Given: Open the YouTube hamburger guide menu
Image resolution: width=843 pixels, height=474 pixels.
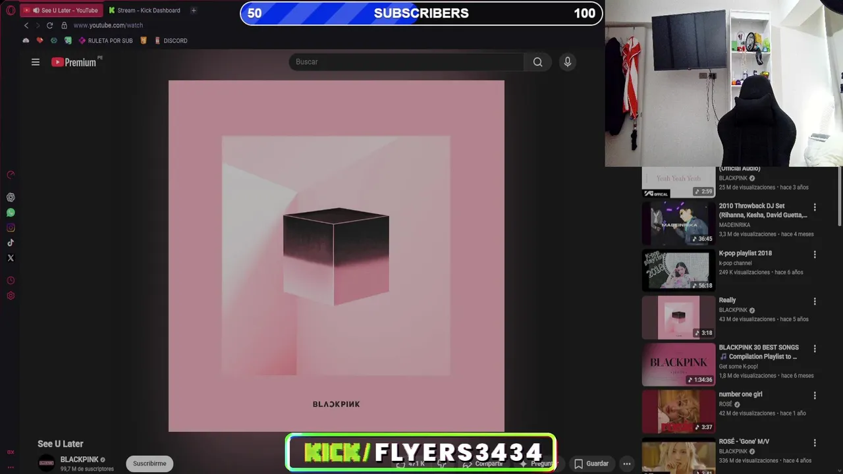Looking at the screenshot, I should (x=36, y=62).
